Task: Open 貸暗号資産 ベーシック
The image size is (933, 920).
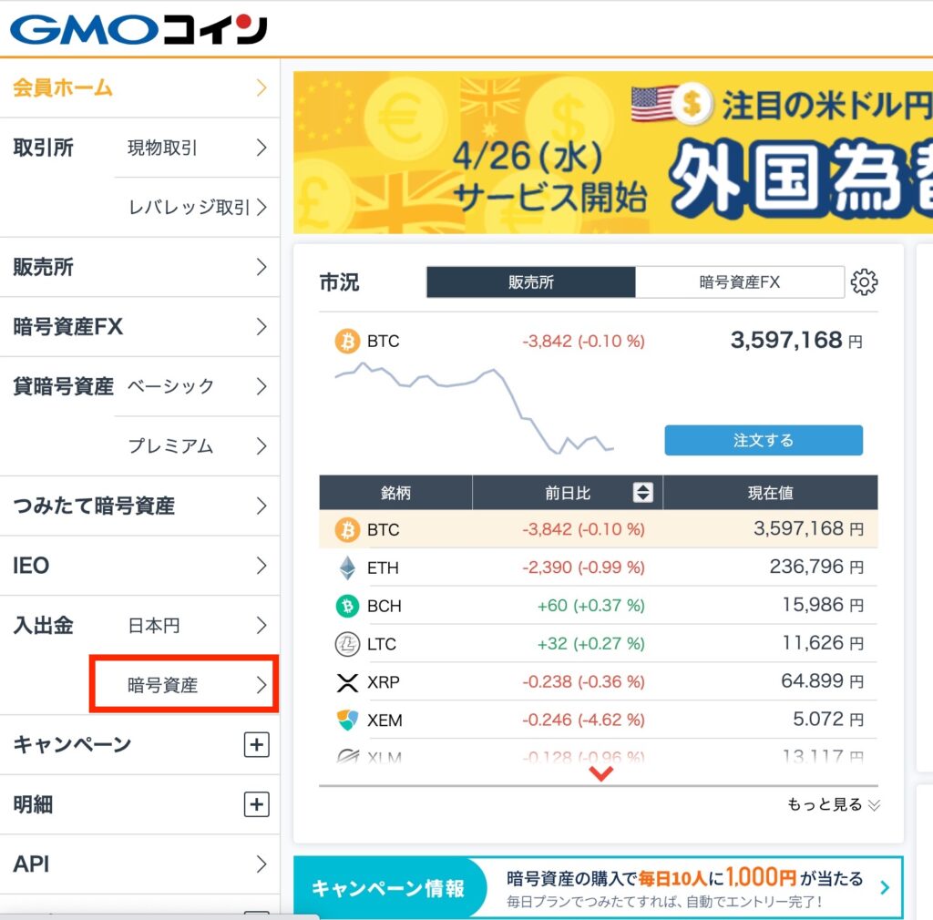Action: [x=197, y=386]
